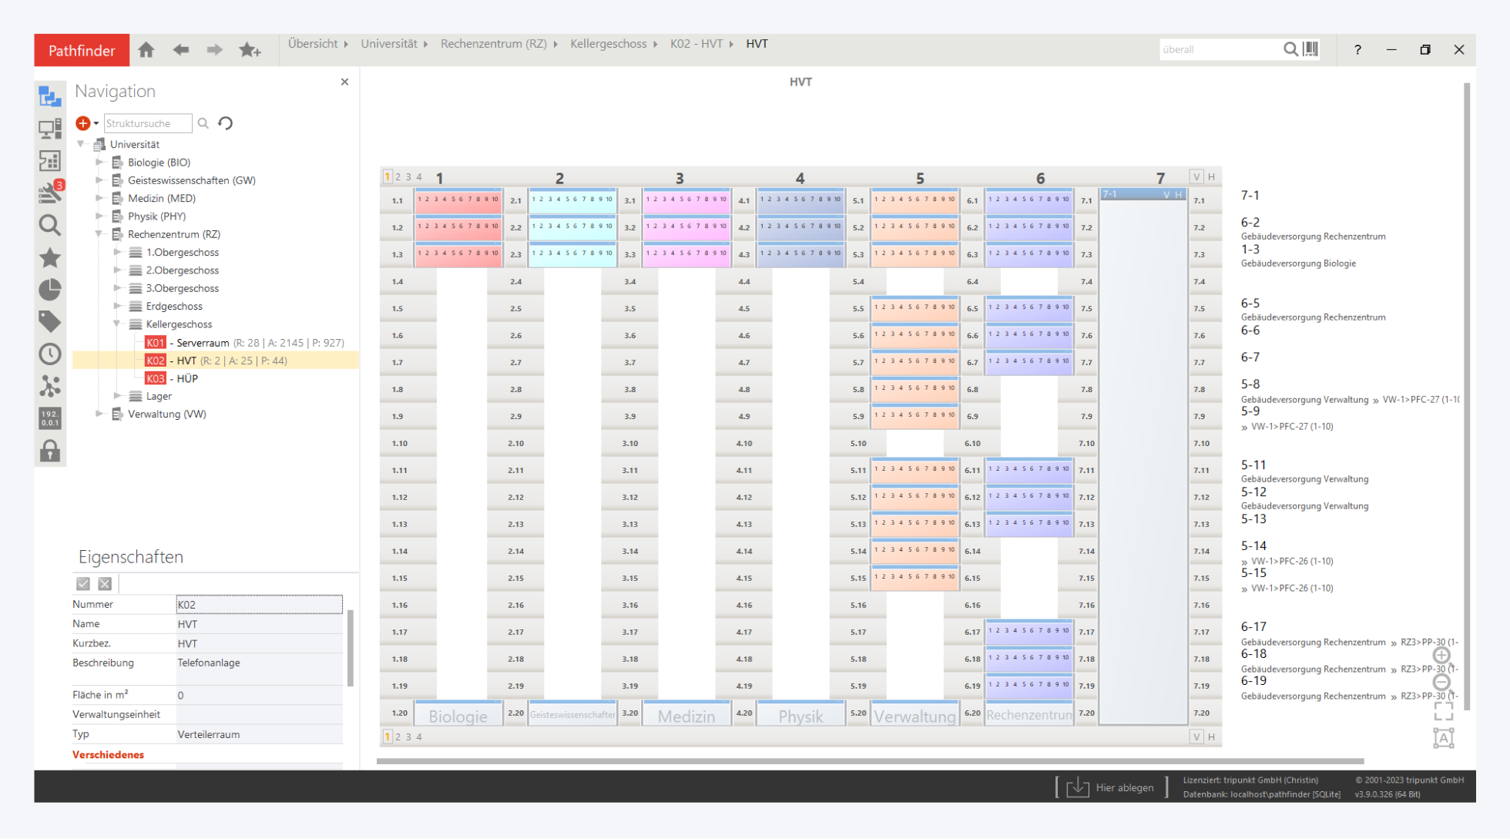Viewport: 1510px width, 839px height.
Task: Collapse the Kellergeschoss tree node
Action: tap(117, 324)
